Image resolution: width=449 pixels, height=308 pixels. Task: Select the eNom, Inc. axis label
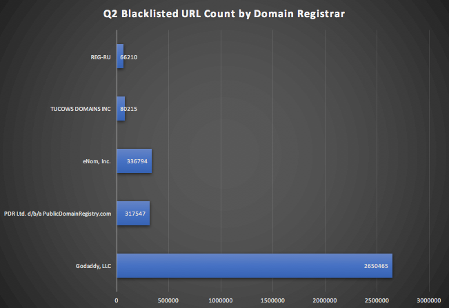pyautogui.click(x=97, y=161)
